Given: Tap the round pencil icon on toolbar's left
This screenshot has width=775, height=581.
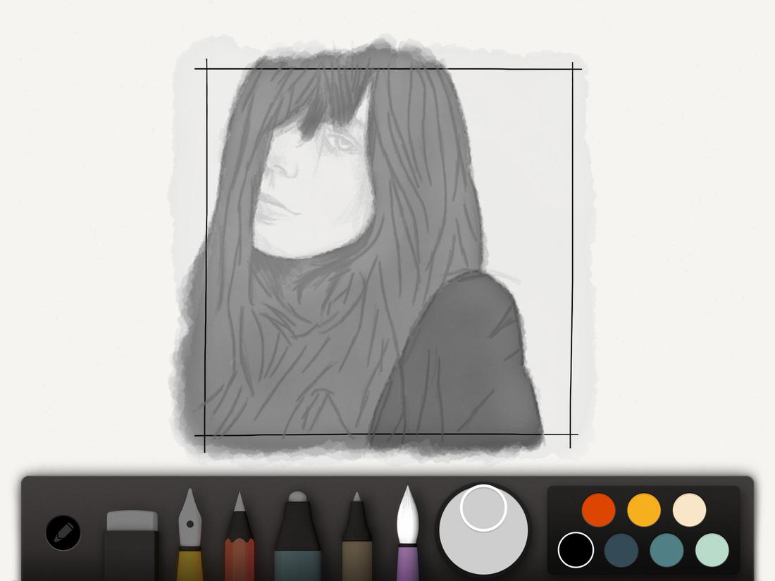Looking at the screenshot, I should (x=62, y=532).
